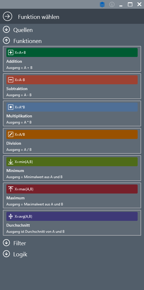Screen dimensions: 144x290
Task: Pick the X=max{A,B} function bar
Action: click(x=72, y=189)
